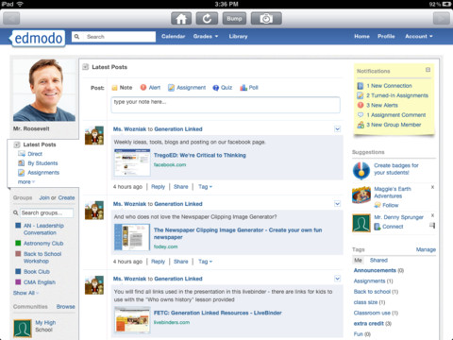
Task: Select the Alert post type
Action: tap(150, 88)
